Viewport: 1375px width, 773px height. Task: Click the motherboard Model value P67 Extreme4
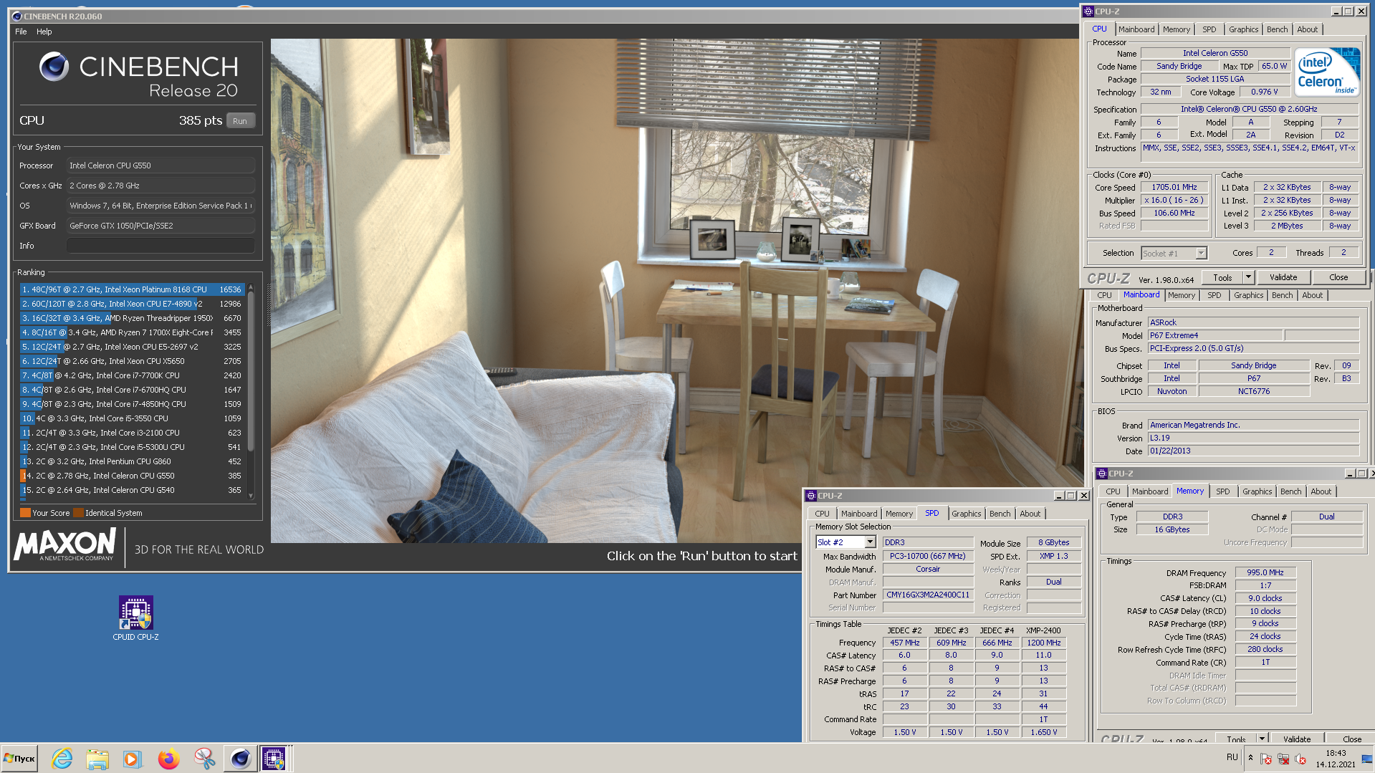(x=1214, y=335)
